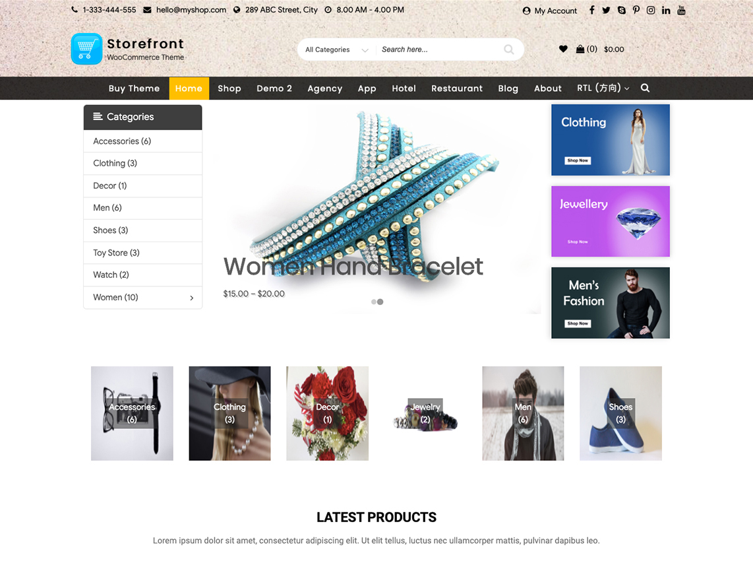Expand the Women (10) category arrow
The image size is (753, 565).
[x=192, y=298]
